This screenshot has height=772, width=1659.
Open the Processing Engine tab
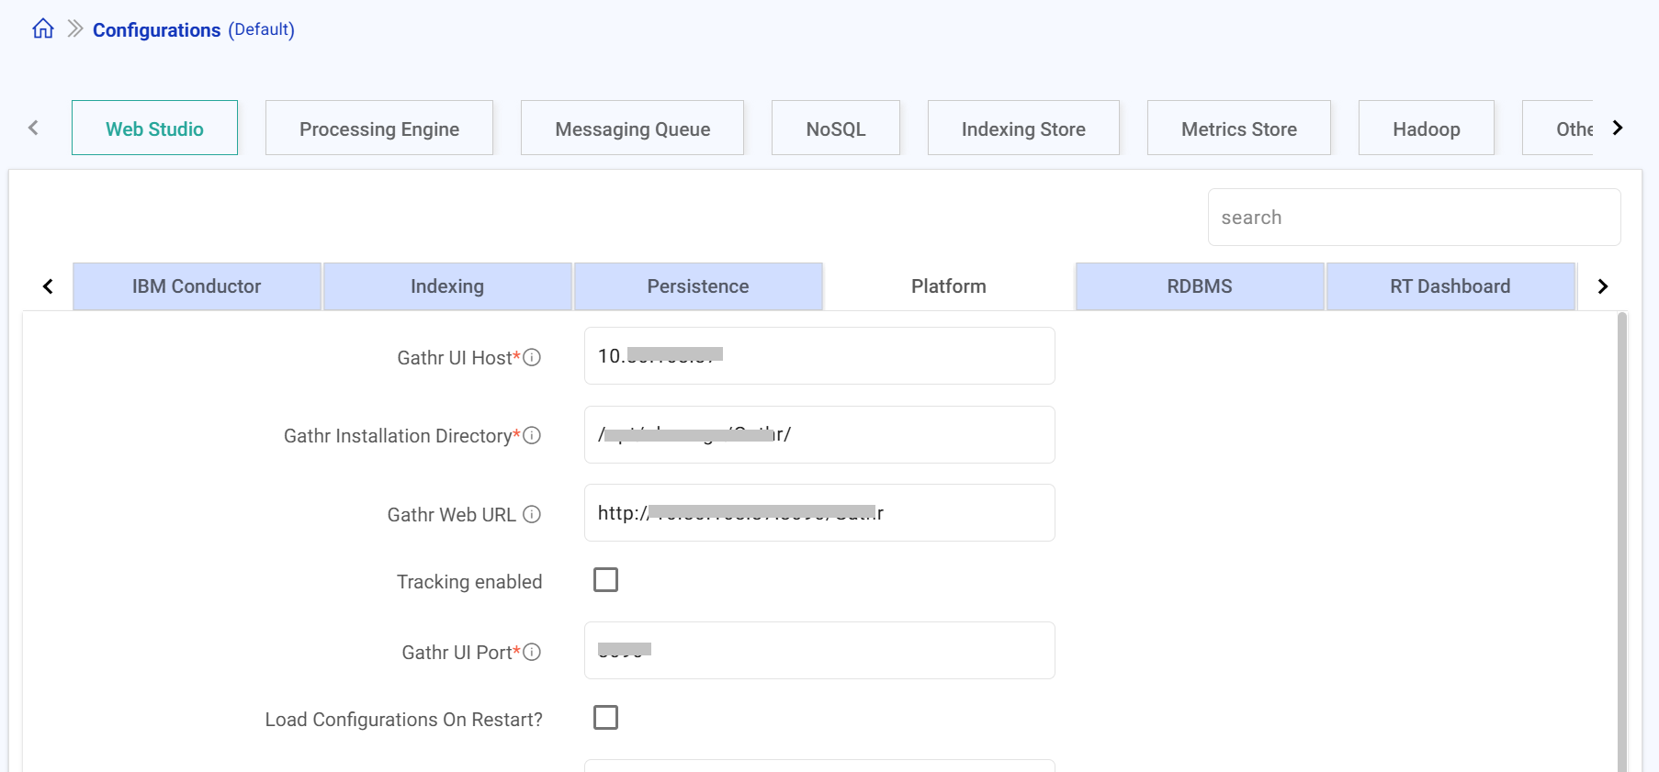378,129
